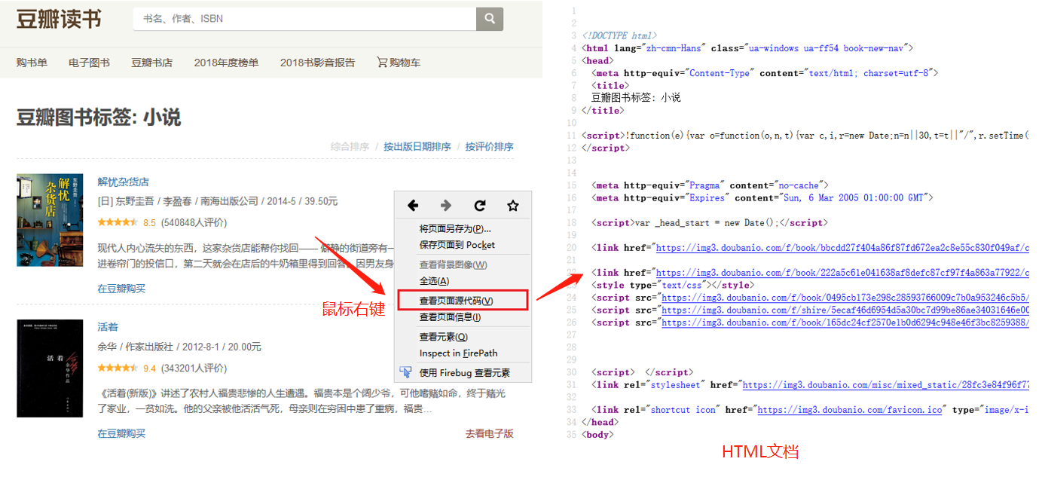The width and height of the screenshot is (1042, 480).
Task: Click the <!DOCTYPE html> line in source
Action: point(619,35)
